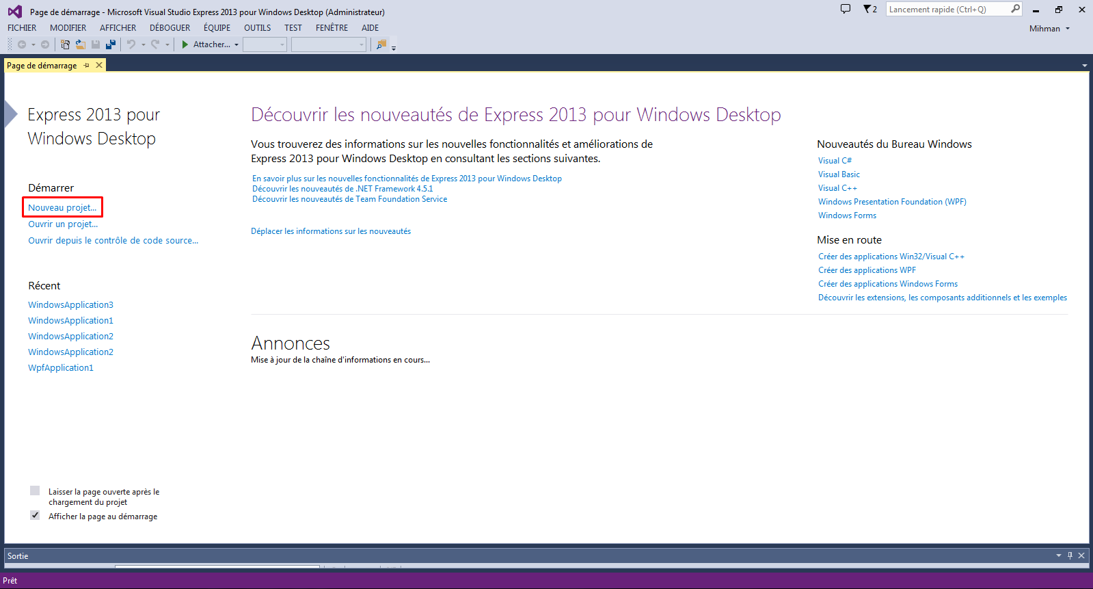Click the 'Ouvrir un projet...' link
Viewport: 1093px width, 589px height.
63,224
